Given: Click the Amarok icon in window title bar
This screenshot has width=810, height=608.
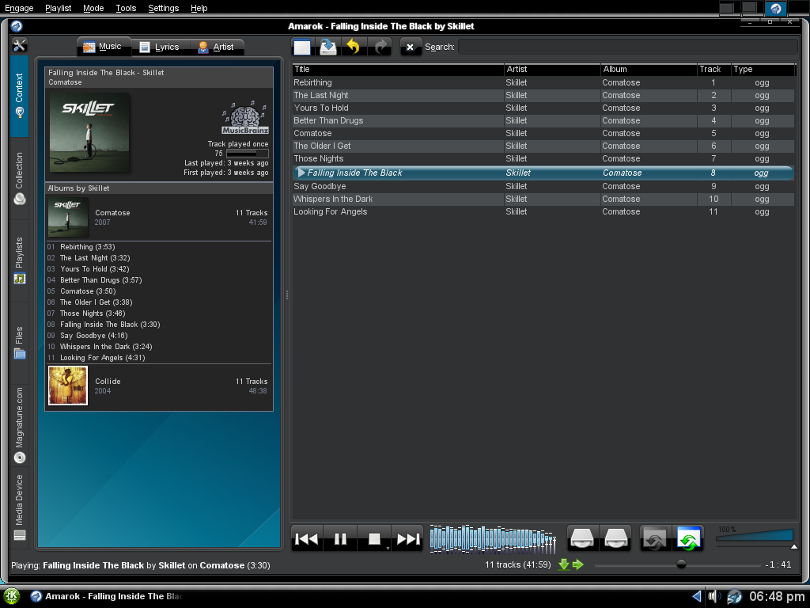Looking at the screenshot, I should click(17, 26).
